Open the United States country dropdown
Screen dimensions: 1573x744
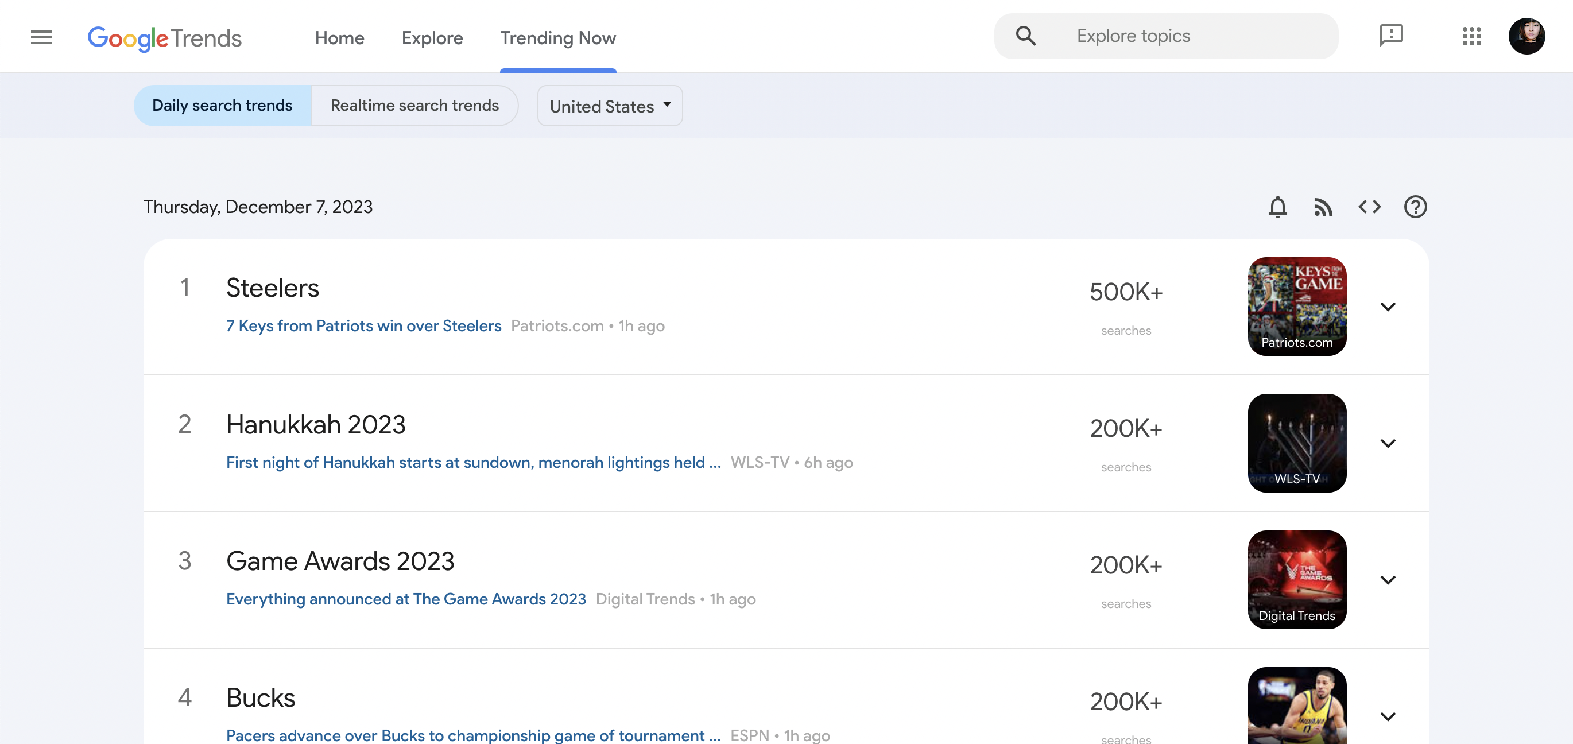[610, 106]
